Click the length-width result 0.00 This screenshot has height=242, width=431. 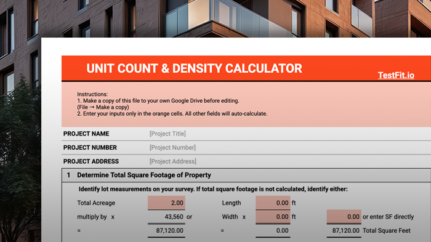[x=282, y=230]
